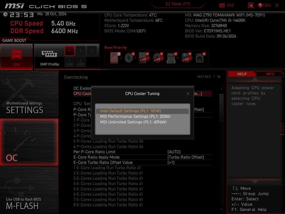Click 6 P-Cores Loading Run Turbo Ratio 54
The width and height of the screenshot is (285, 214).
(108, 147)
